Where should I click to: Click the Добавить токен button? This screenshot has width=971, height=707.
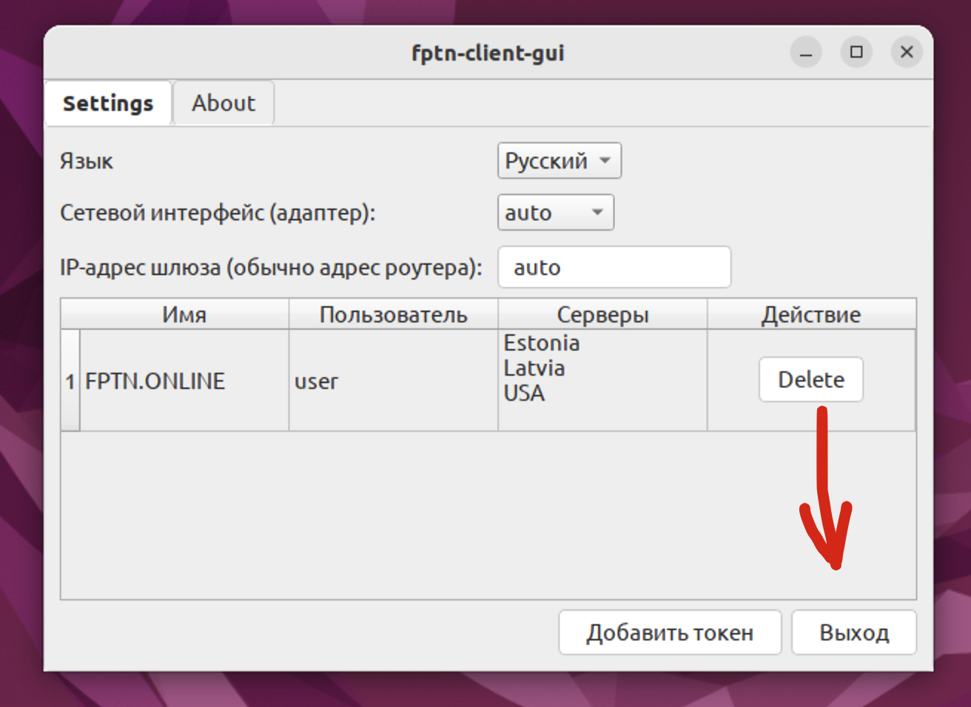click(670, 632)
